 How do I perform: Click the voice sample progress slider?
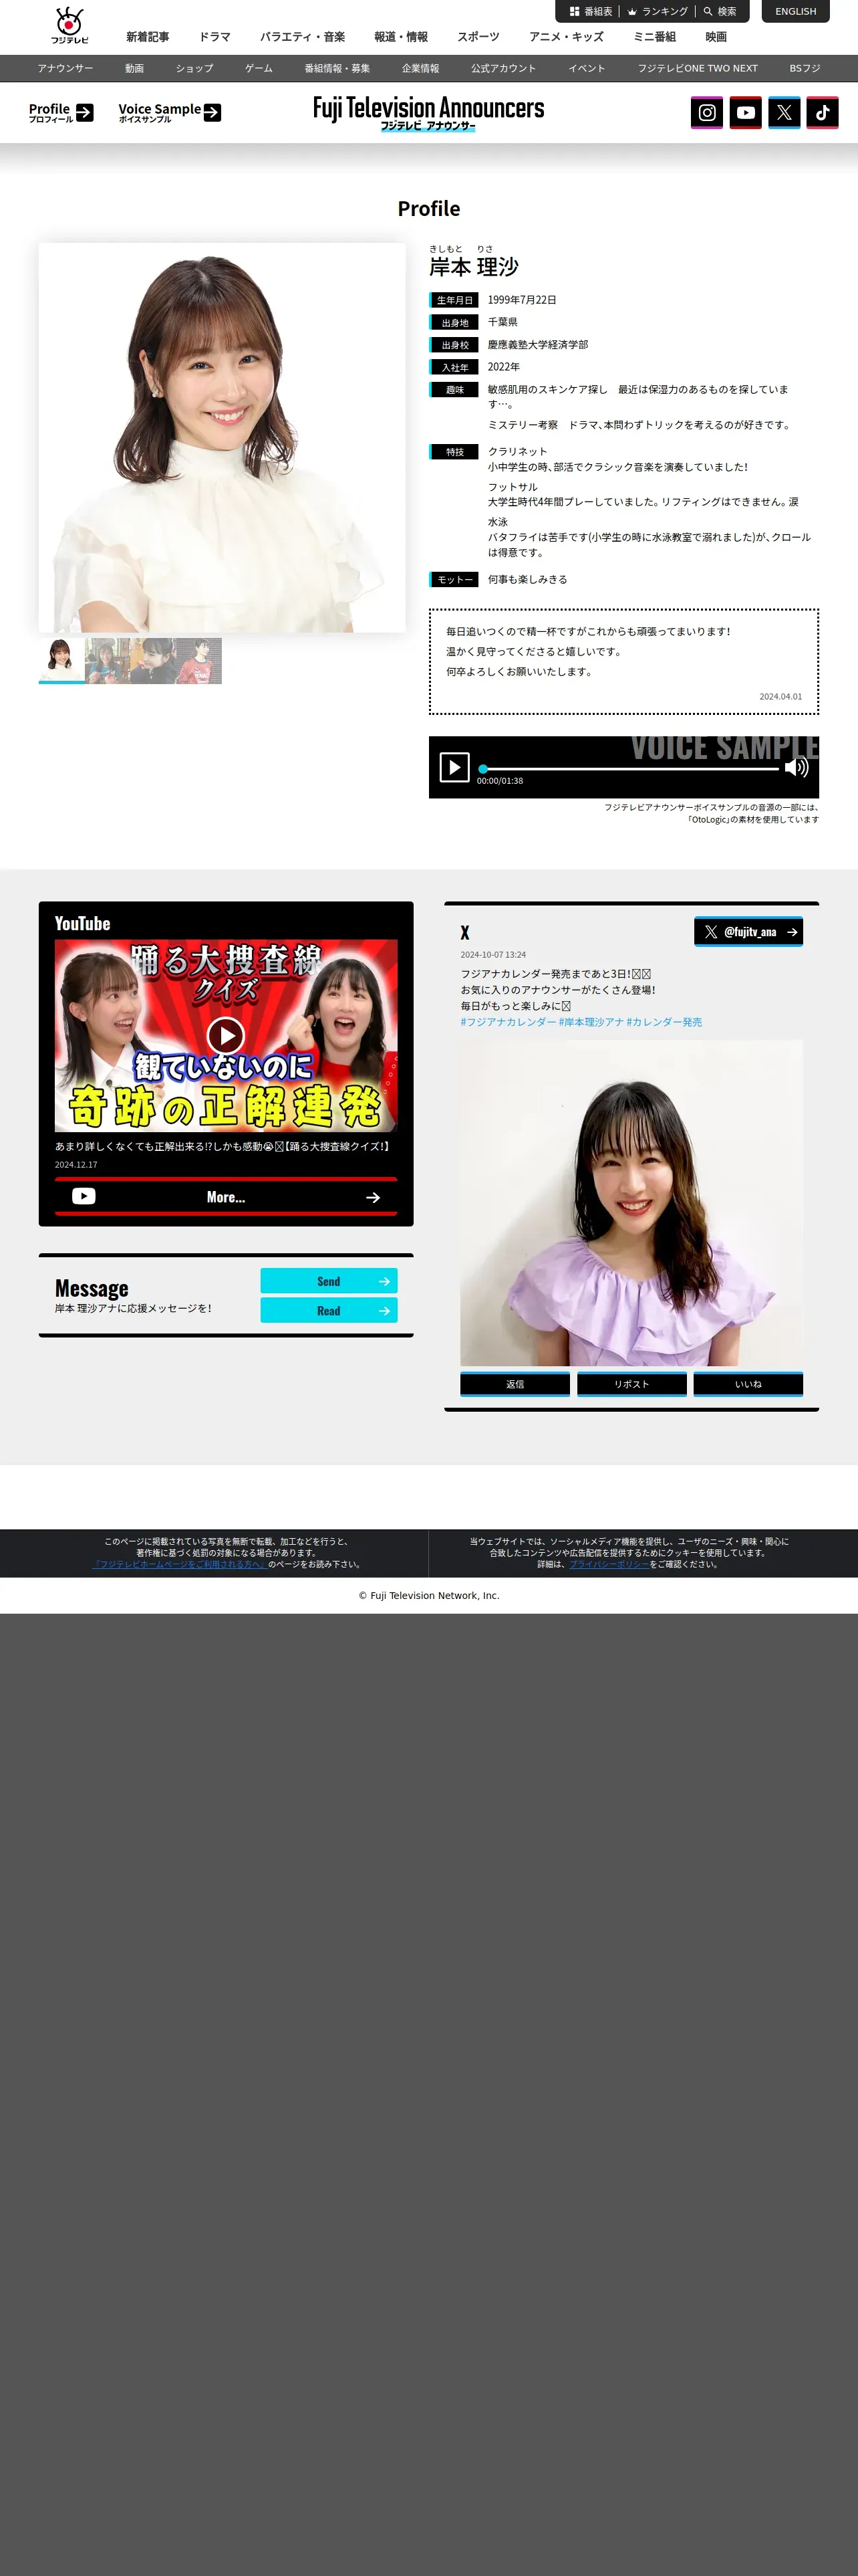628,769
